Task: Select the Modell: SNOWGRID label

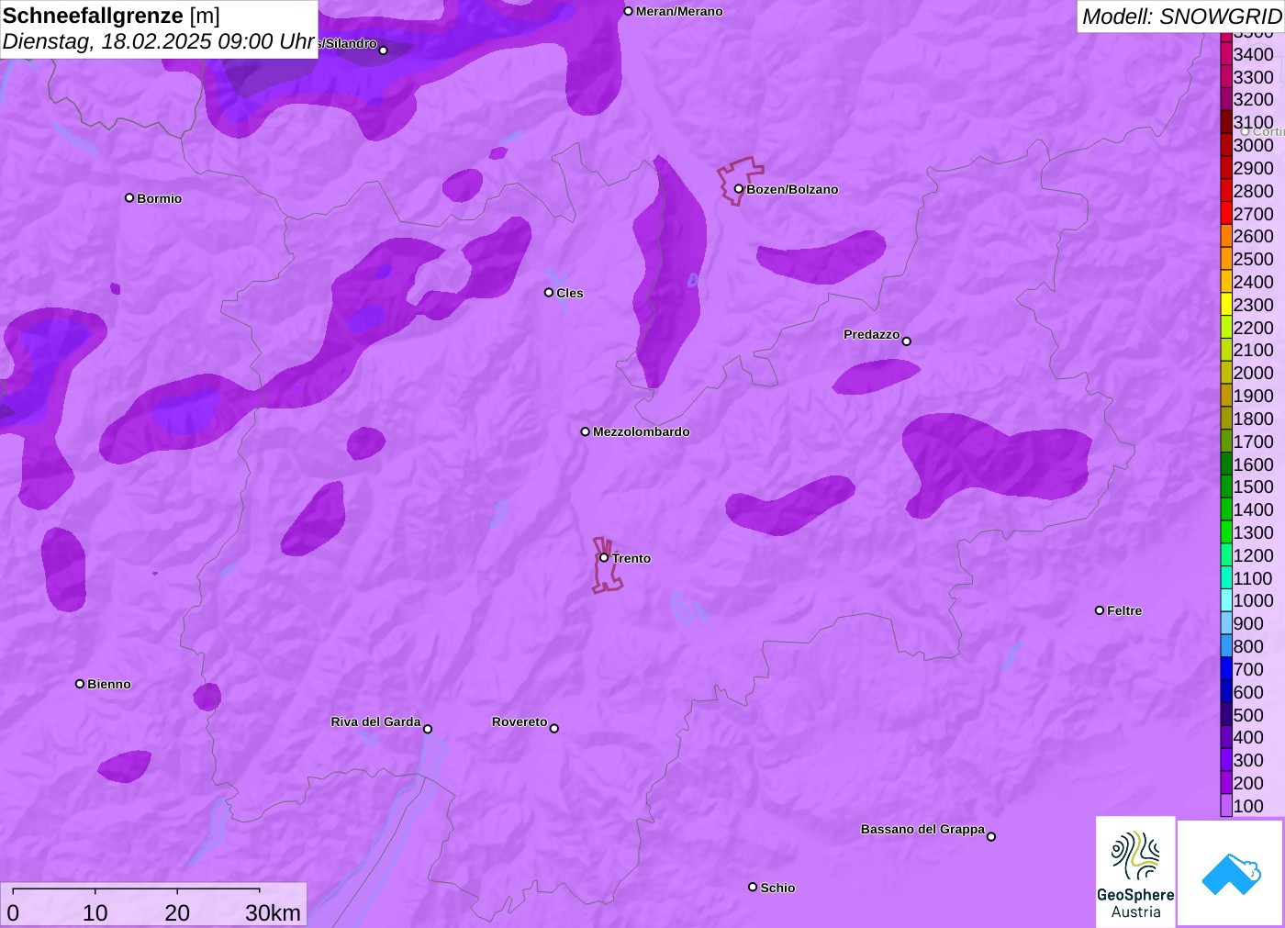Action: click(x=1181, y=17)
